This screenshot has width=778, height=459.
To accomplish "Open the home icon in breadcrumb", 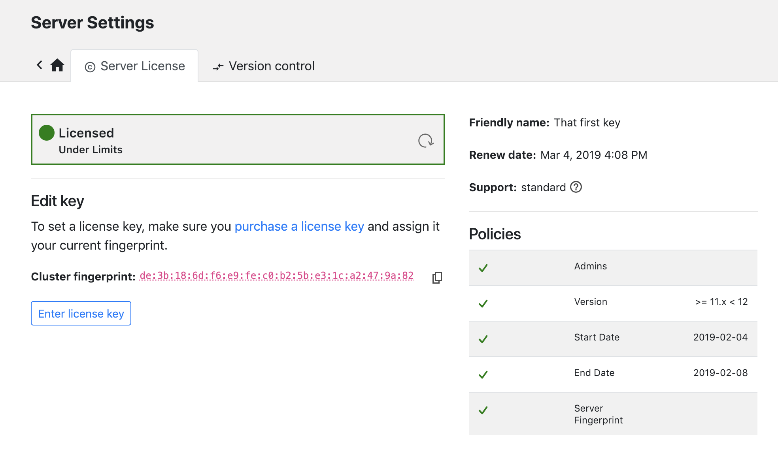I will click(x=57, y=65).
